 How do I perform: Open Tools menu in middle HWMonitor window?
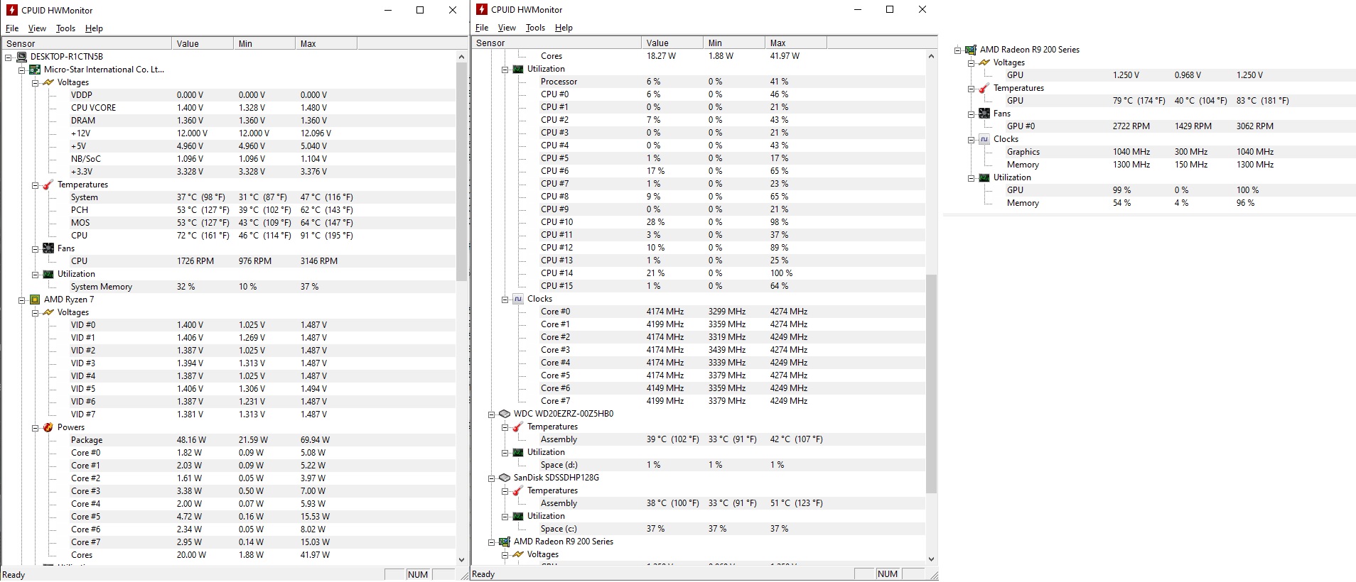(x=535, y=28)
